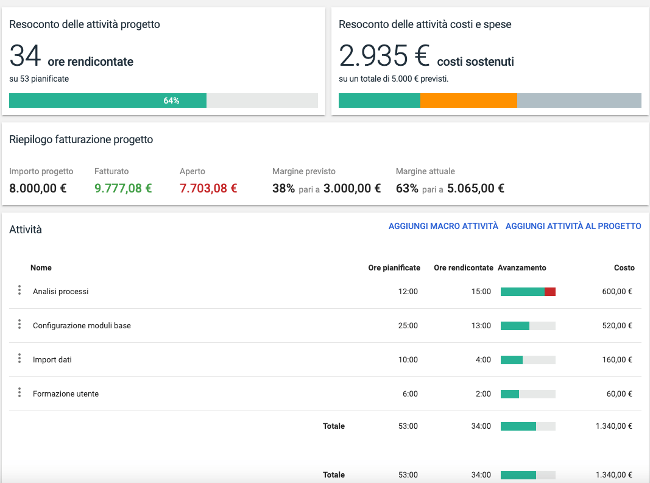
Task: Click the 64% hours progress bar
Action: coord(163,100)
